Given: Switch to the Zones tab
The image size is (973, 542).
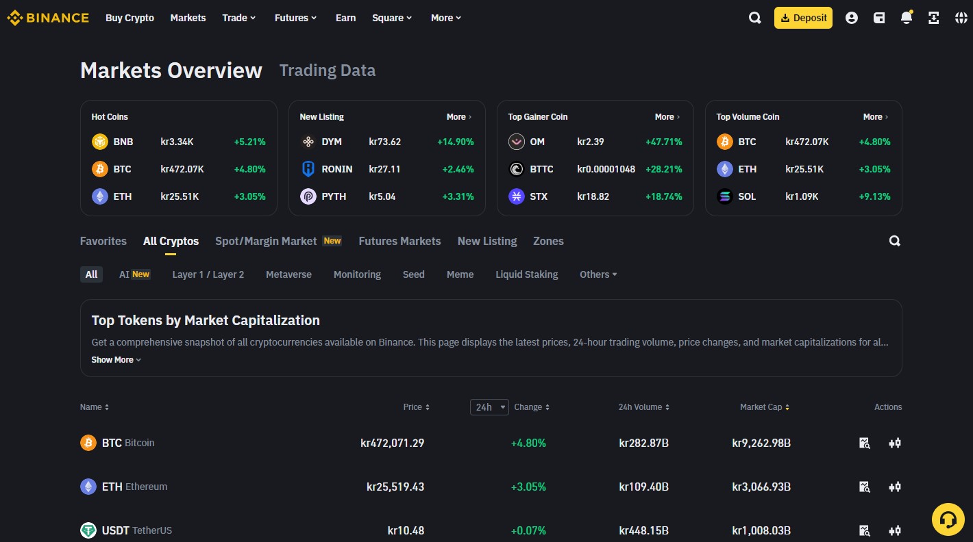Looking at the screenshot, I should point(548,241).
